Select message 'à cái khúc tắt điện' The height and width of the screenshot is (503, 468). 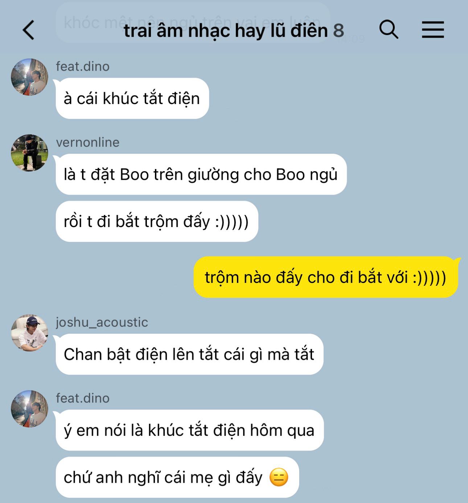[x=132, y=98]
